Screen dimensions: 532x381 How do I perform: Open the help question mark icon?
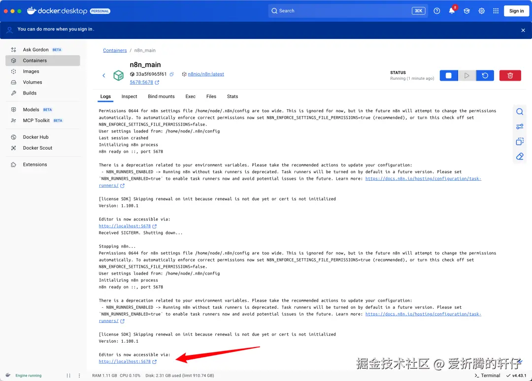tap(436, 11)
